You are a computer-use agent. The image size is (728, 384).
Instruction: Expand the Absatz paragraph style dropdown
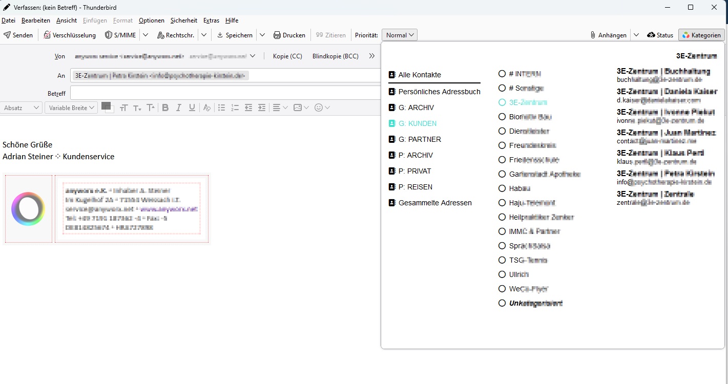point(22,108)
